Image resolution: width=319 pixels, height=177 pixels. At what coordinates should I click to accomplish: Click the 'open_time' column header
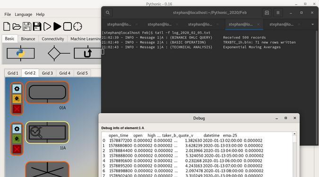(119, 135)
